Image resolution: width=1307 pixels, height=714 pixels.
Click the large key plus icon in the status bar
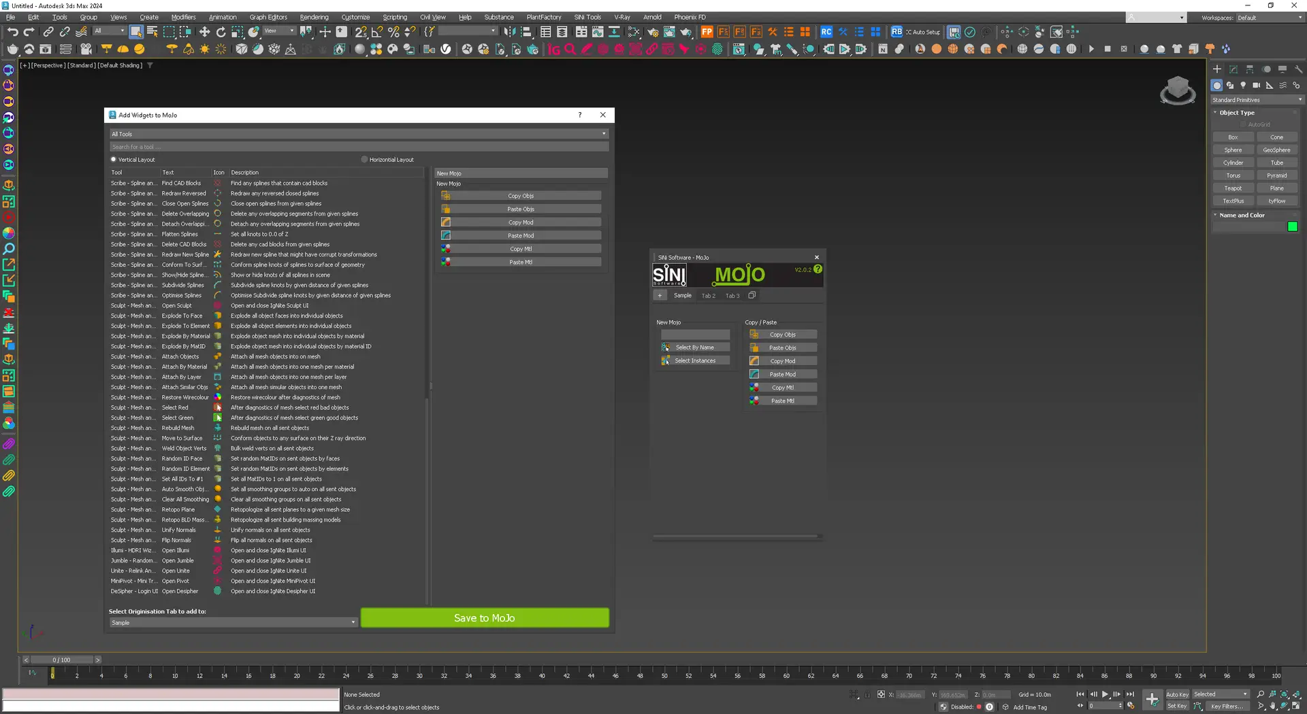click(x=1152, y=699)
